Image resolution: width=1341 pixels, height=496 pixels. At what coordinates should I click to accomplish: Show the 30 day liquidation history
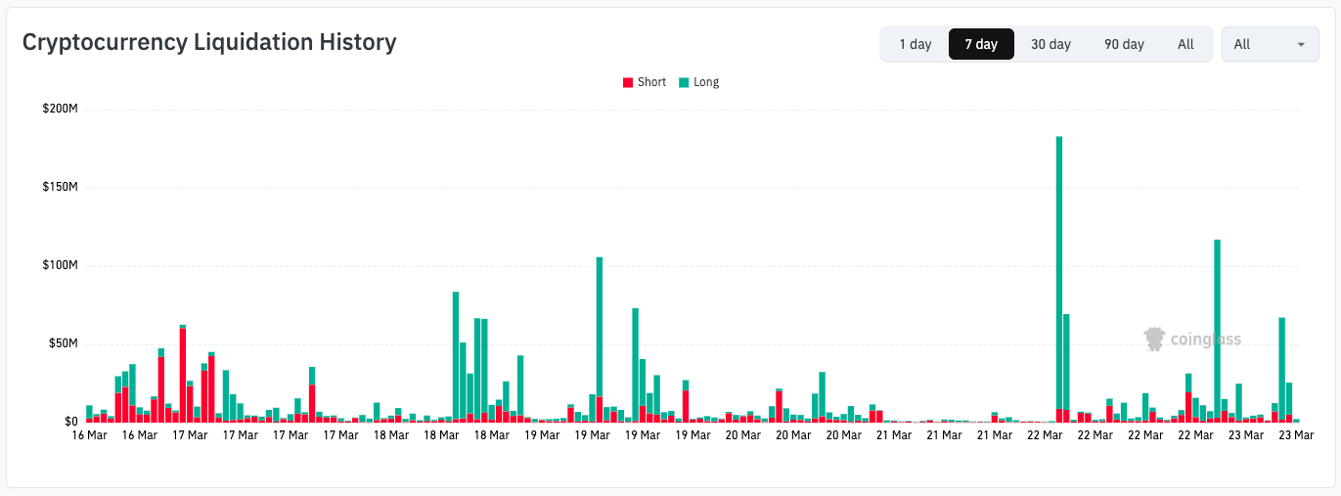click(x=1050, y=44)
